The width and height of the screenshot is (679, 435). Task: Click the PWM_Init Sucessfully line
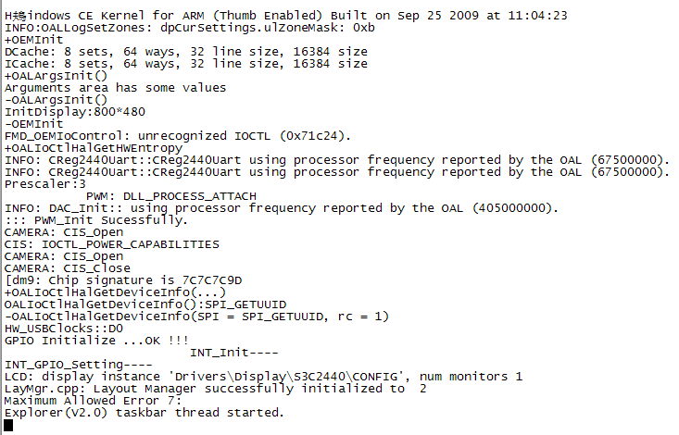click(x=96, y=220)
